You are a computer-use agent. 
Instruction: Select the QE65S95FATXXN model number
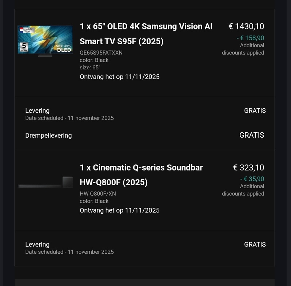[x=101, y=53]
